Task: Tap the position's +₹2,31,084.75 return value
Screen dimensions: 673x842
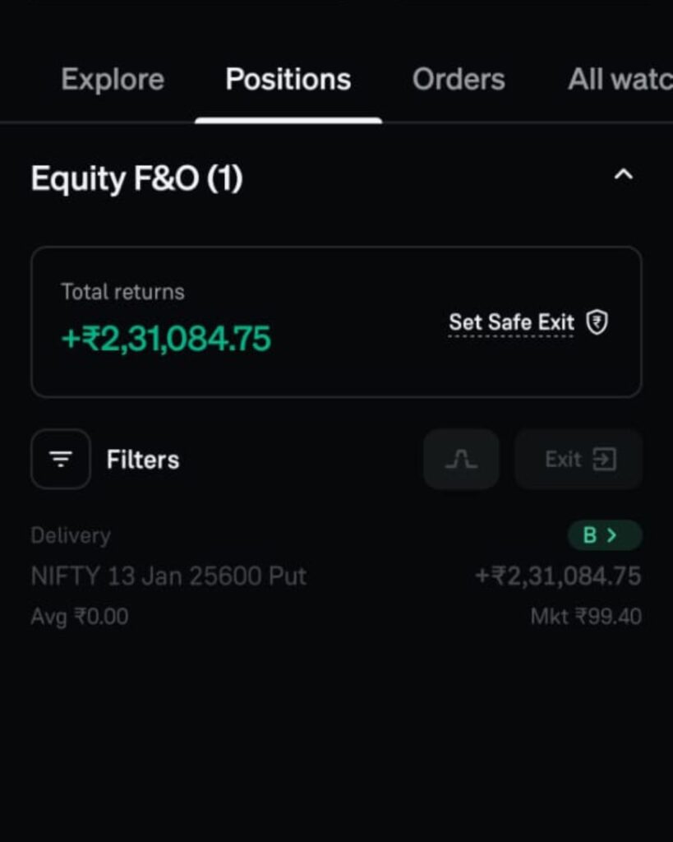Action: tap(558, 576)
